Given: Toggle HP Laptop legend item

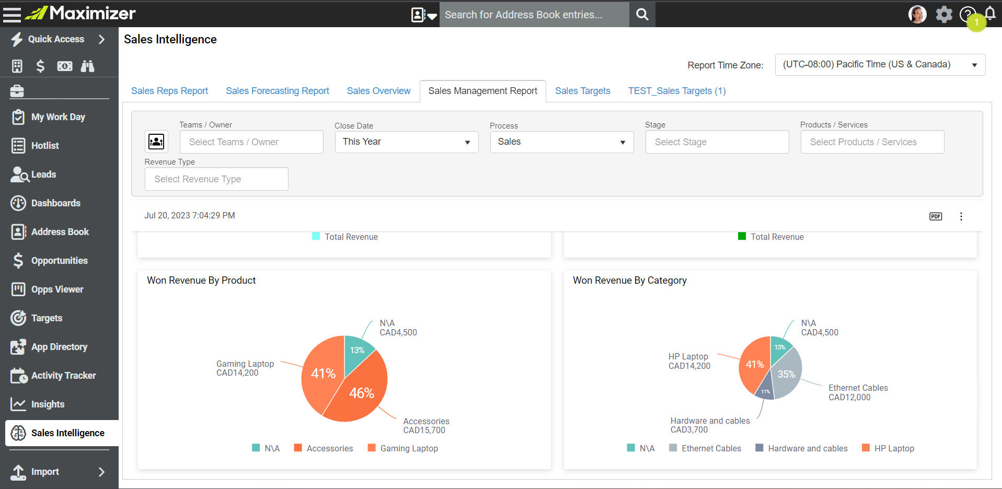Looking at the screenshot, I should 888,448.
